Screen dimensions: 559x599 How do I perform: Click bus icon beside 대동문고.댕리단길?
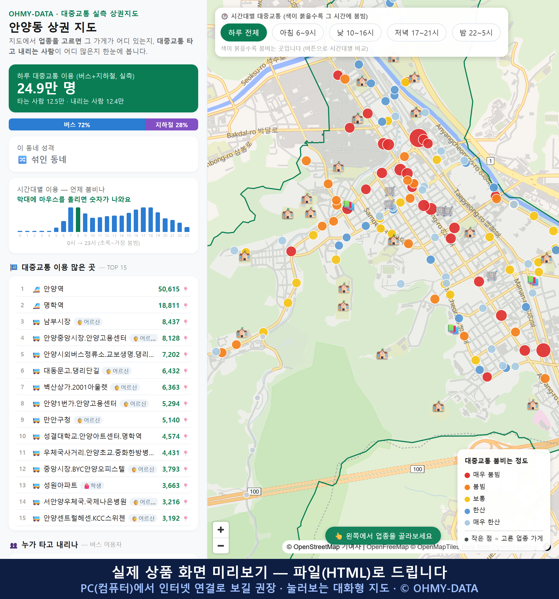(x=36, y=371)
